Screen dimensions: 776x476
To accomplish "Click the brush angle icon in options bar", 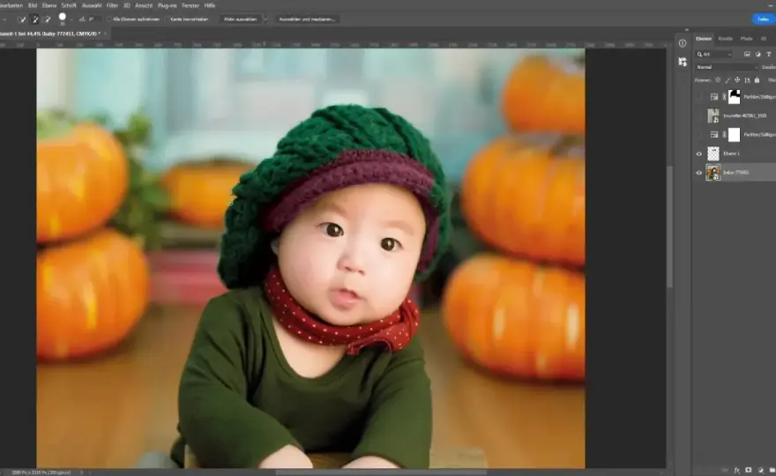I will click(x=82, y=19).
